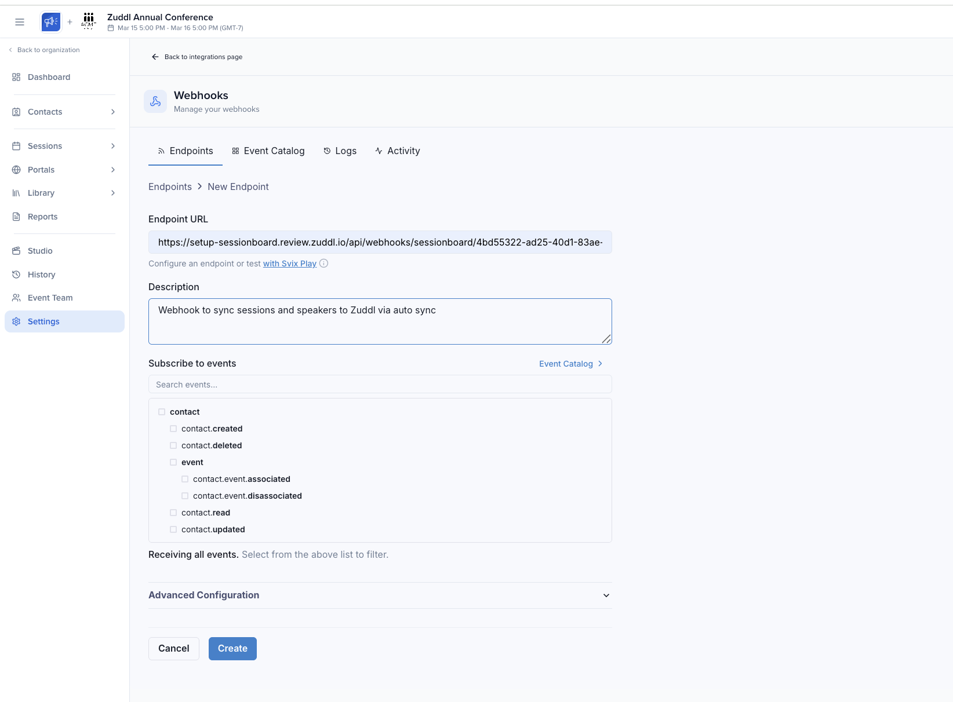The width and height of the screenshot is (953, 702).
Task: Click the 'Back to integrations page' link
Action: click(197, 57)
